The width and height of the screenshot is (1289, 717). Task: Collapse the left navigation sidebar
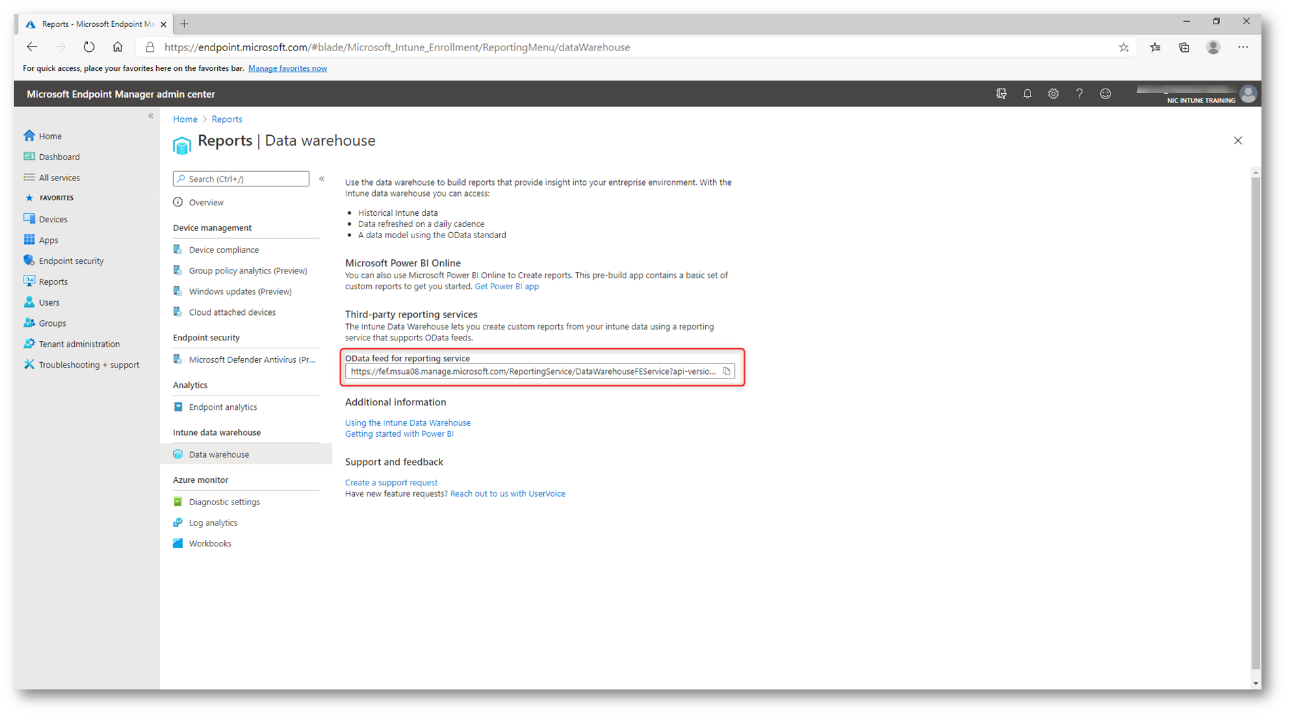pos(151,116)
